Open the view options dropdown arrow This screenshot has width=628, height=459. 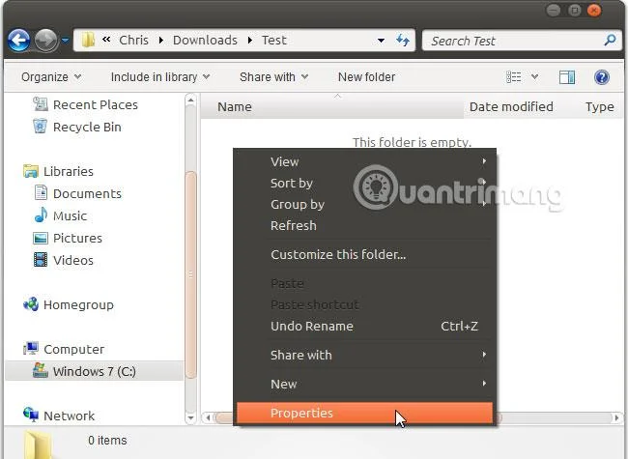[534, 76]
